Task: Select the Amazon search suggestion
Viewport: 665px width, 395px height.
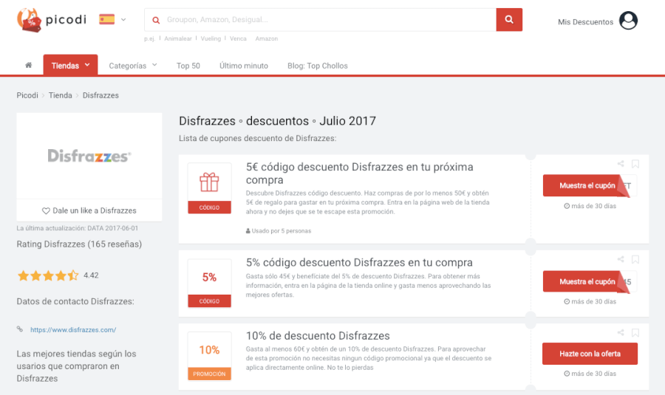Action: (266, 38)
